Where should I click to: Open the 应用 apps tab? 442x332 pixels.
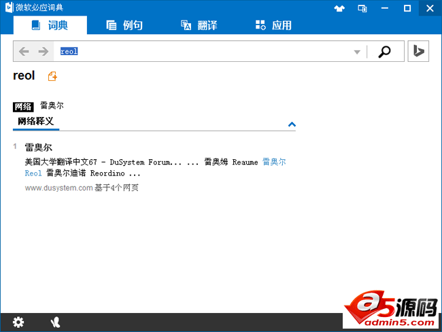[x=273, y=25]
